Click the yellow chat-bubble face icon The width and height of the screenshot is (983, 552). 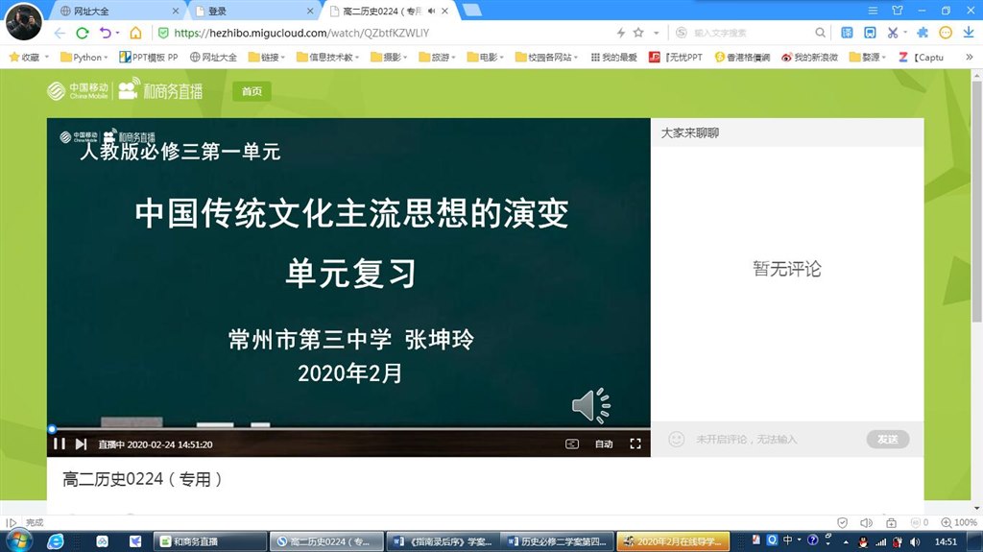pyautogui.click(x=946, y=33)
